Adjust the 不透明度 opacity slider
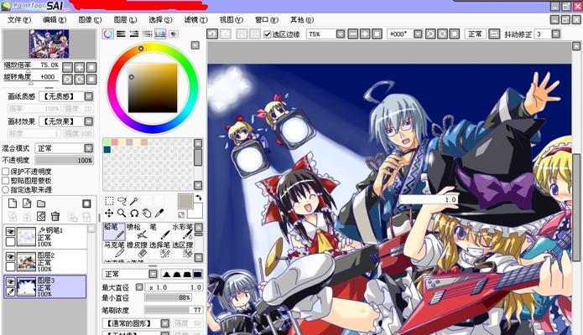583x335 pixels. coord(64,160)
